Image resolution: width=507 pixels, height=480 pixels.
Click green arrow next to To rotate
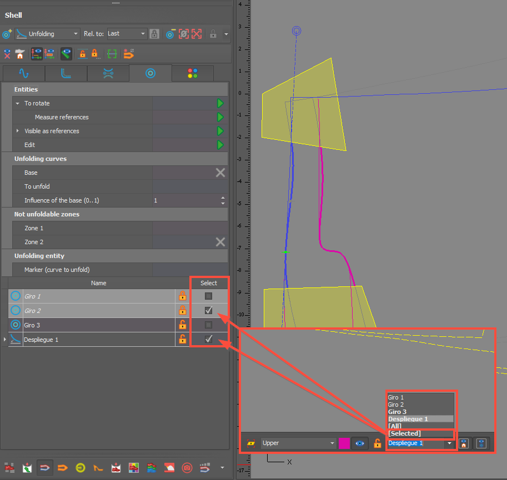pos(220,103)
